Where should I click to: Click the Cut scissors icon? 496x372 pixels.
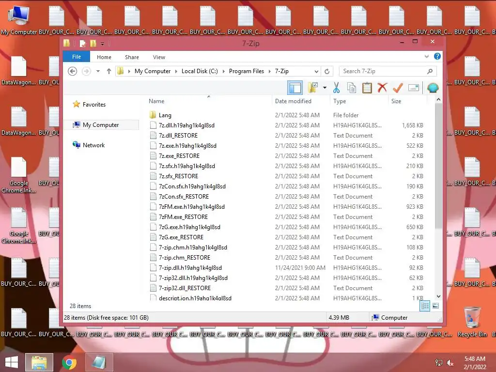336,88
